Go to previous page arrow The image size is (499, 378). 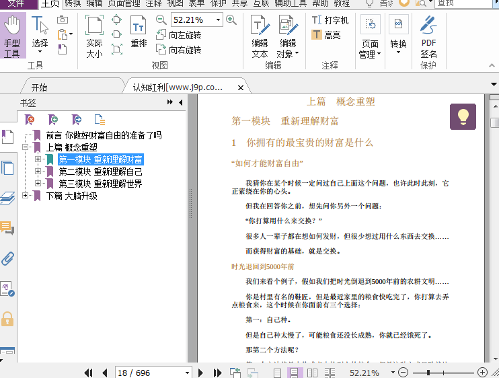tap(104, 373)
